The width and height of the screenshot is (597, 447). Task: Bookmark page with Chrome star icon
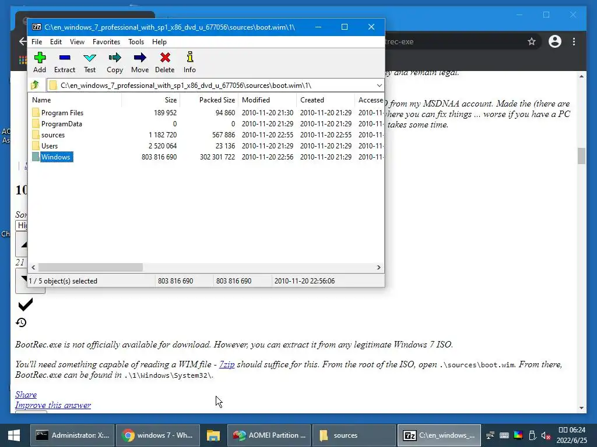532,41
